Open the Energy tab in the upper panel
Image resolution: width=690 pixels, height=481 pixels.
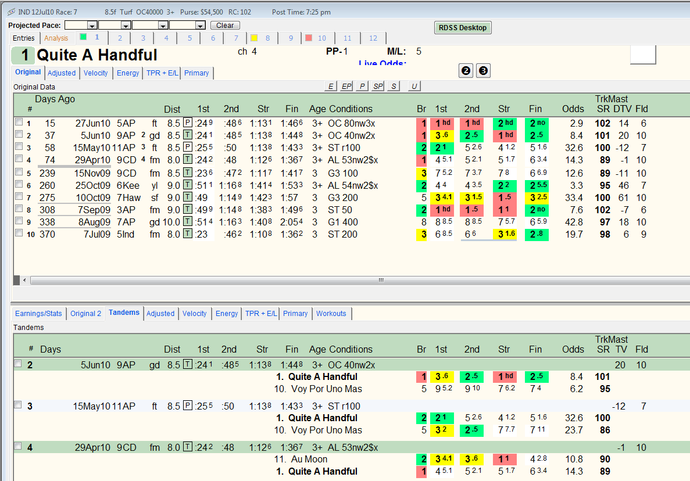pos(128,73)
